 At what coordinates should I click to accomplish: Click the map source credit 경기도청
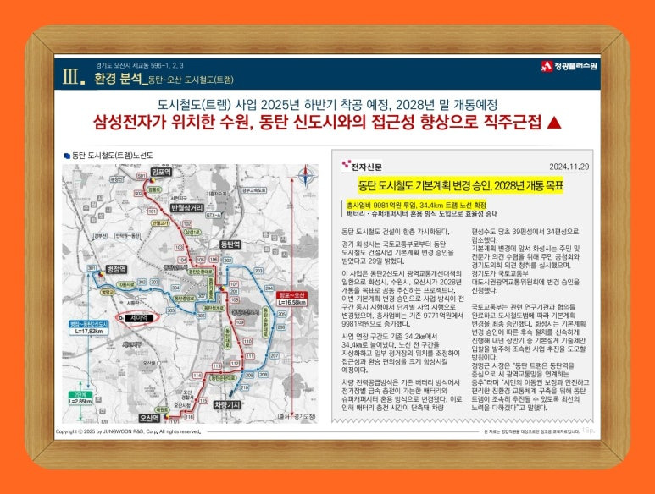pyautogui.click(x=297, y=416)
